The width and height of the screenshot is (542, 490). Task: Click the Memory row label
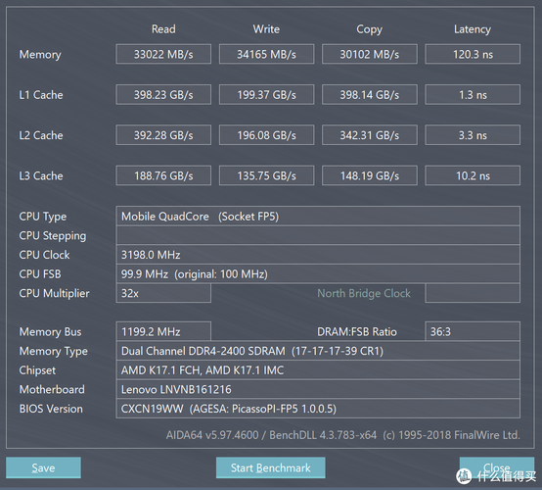tap(40, 54)
